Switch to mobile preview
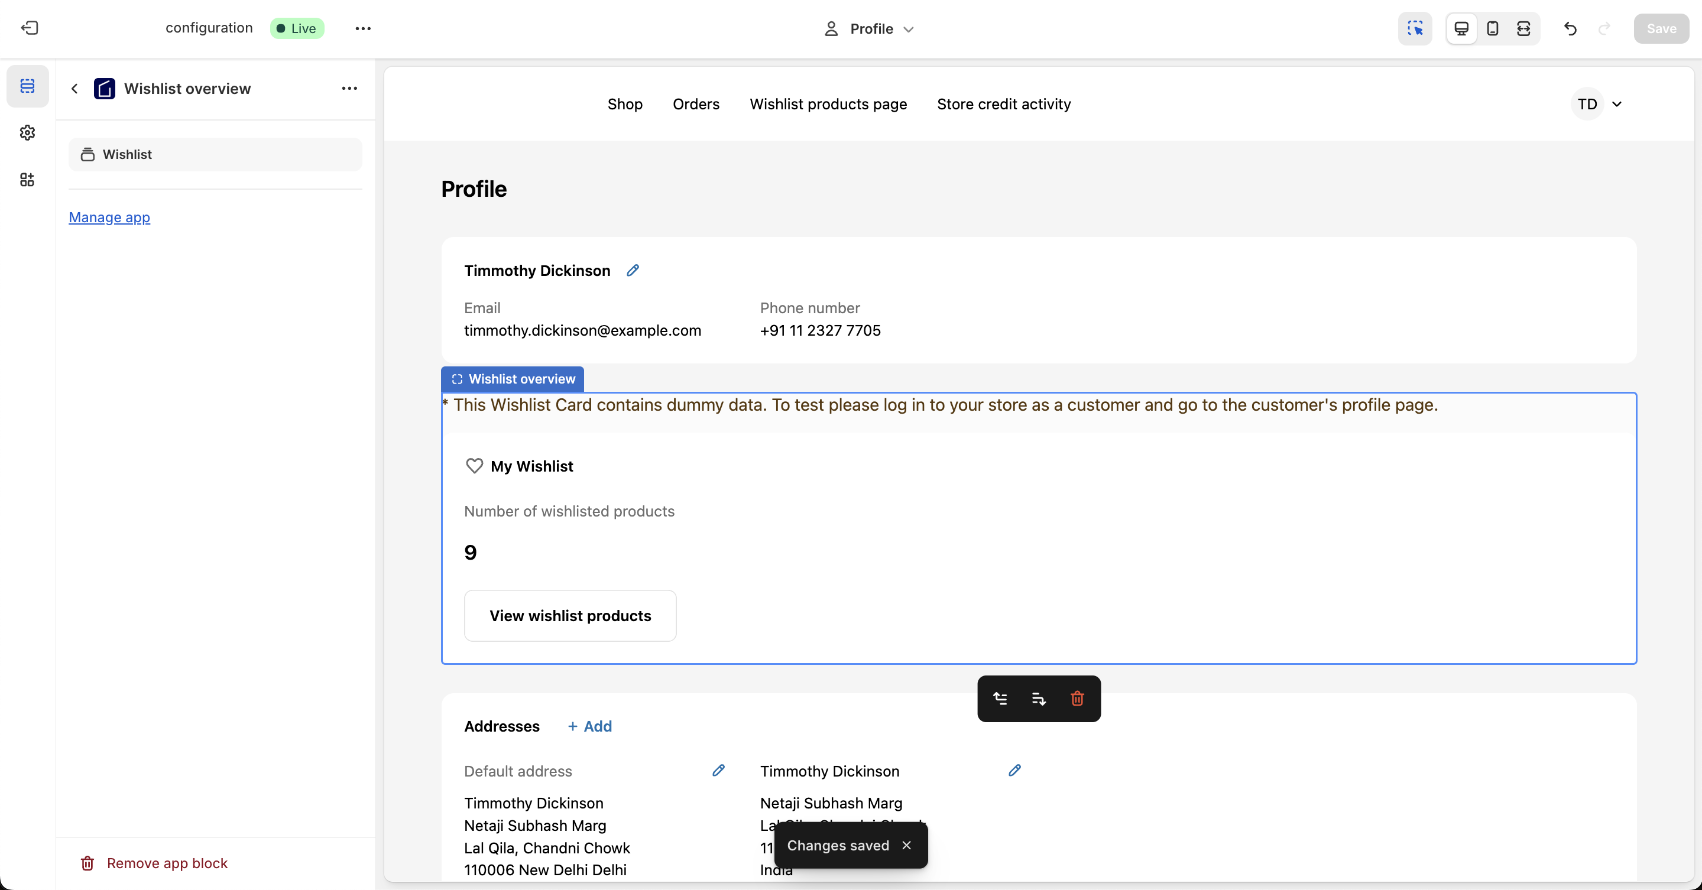The height and width of the screenshot is (890, 1702). pyautogui.click(x=1493, y=28)
